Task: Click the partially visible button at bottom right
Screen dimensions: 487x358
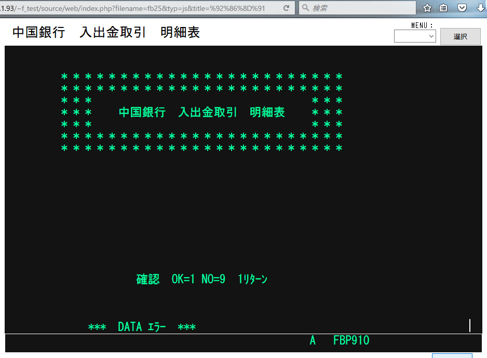Action: [x=452, y=355]
